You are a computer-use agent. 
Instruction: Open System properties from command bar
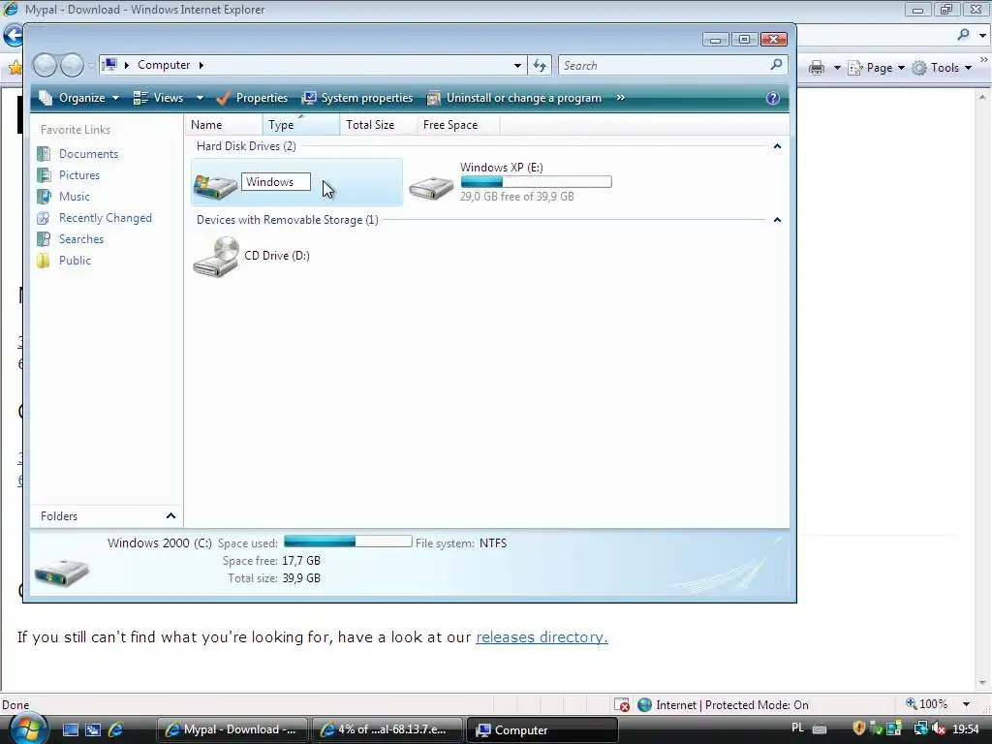[x=357, y=98]
